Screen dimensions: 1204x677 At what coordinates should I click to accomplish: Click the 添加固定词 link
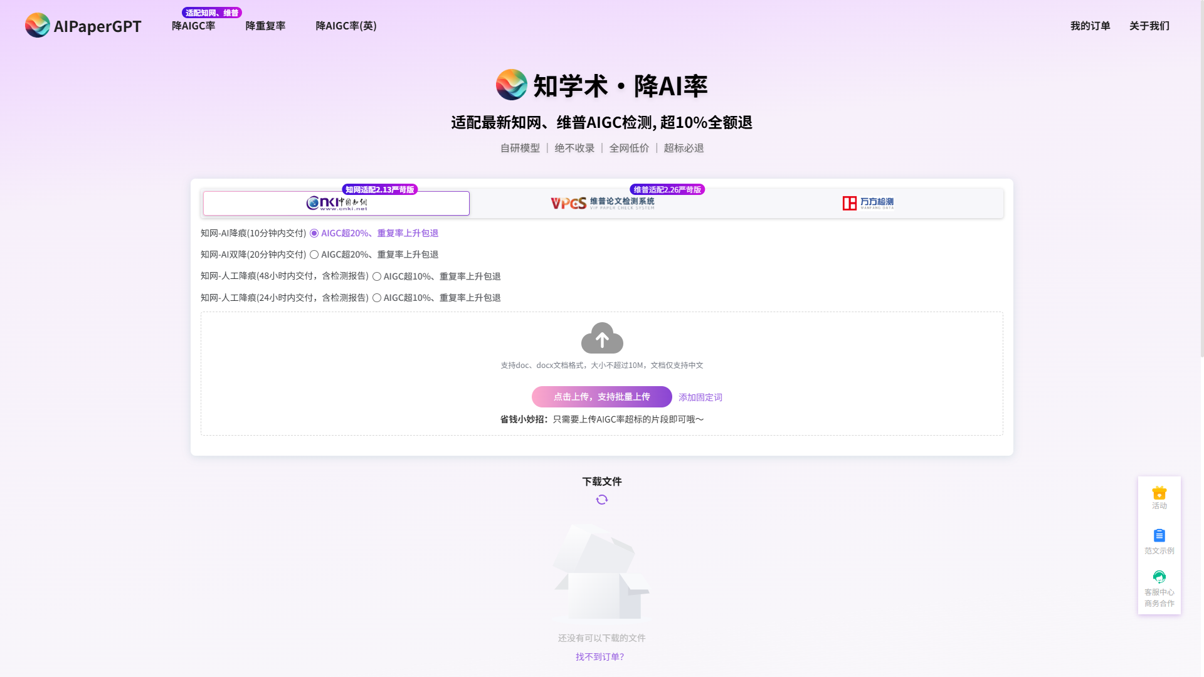700,397
